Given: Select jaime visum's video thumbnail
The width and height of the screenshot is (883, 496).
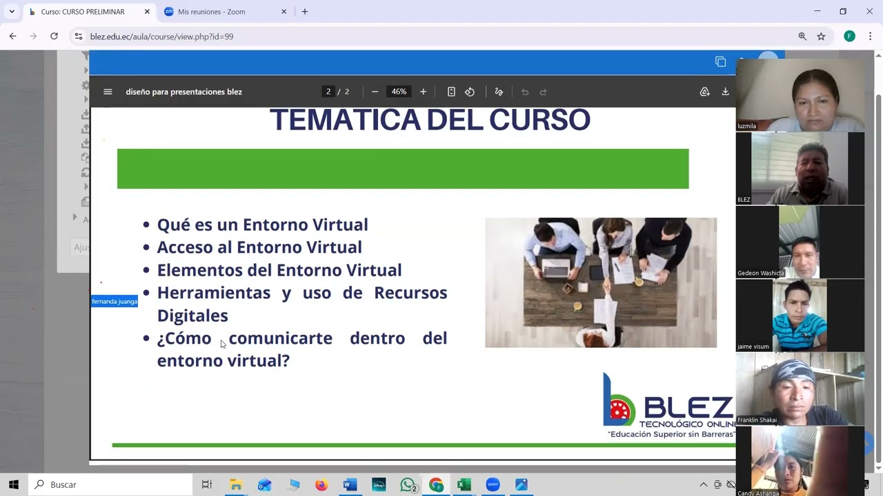Looking at the screenshot, I should (x=800, y=316).
